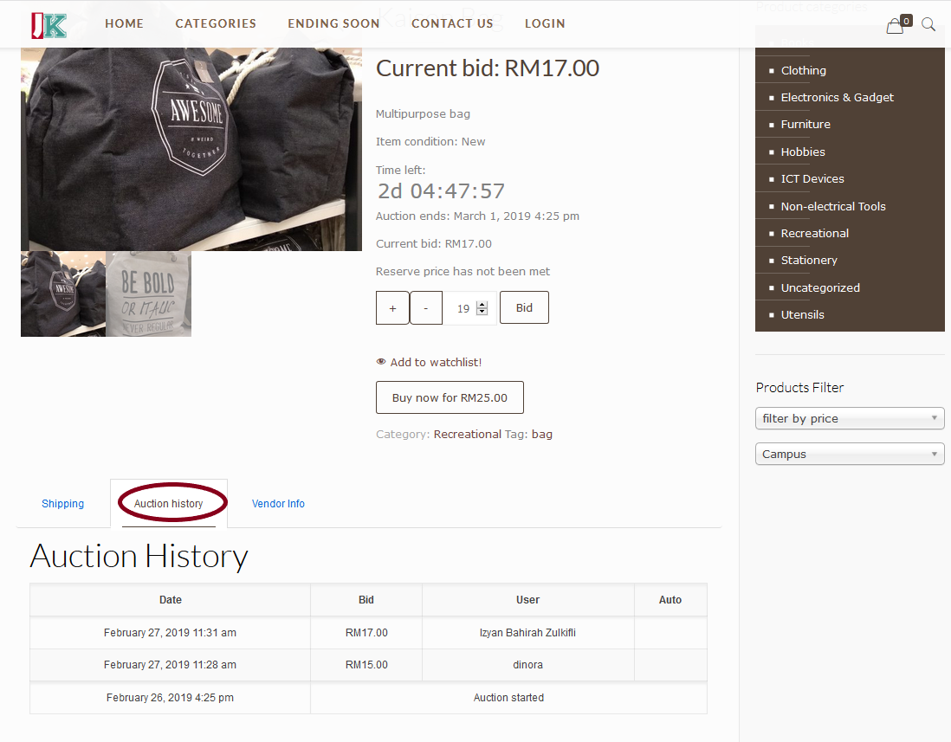The height and width of the screenshot is (742, 951).
Task: Open Hobbies product category
Action: (803, 152)
